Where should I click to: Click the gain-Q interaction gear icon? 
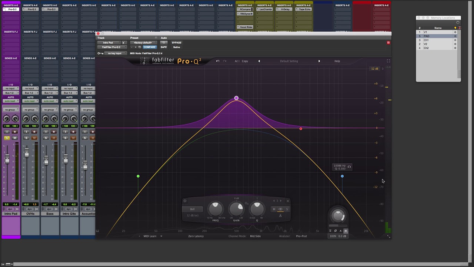tap(247, 203)
